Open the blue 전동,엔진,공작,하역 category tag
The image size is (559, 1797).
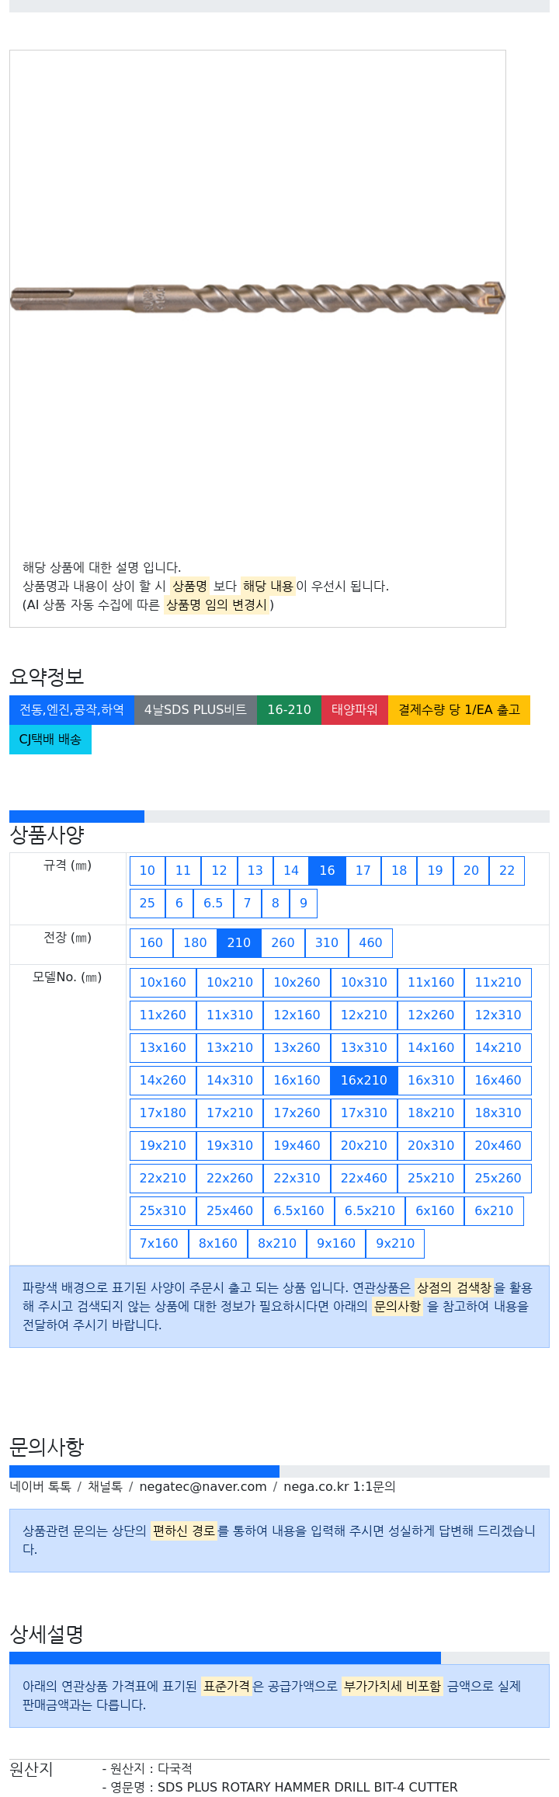71,709
